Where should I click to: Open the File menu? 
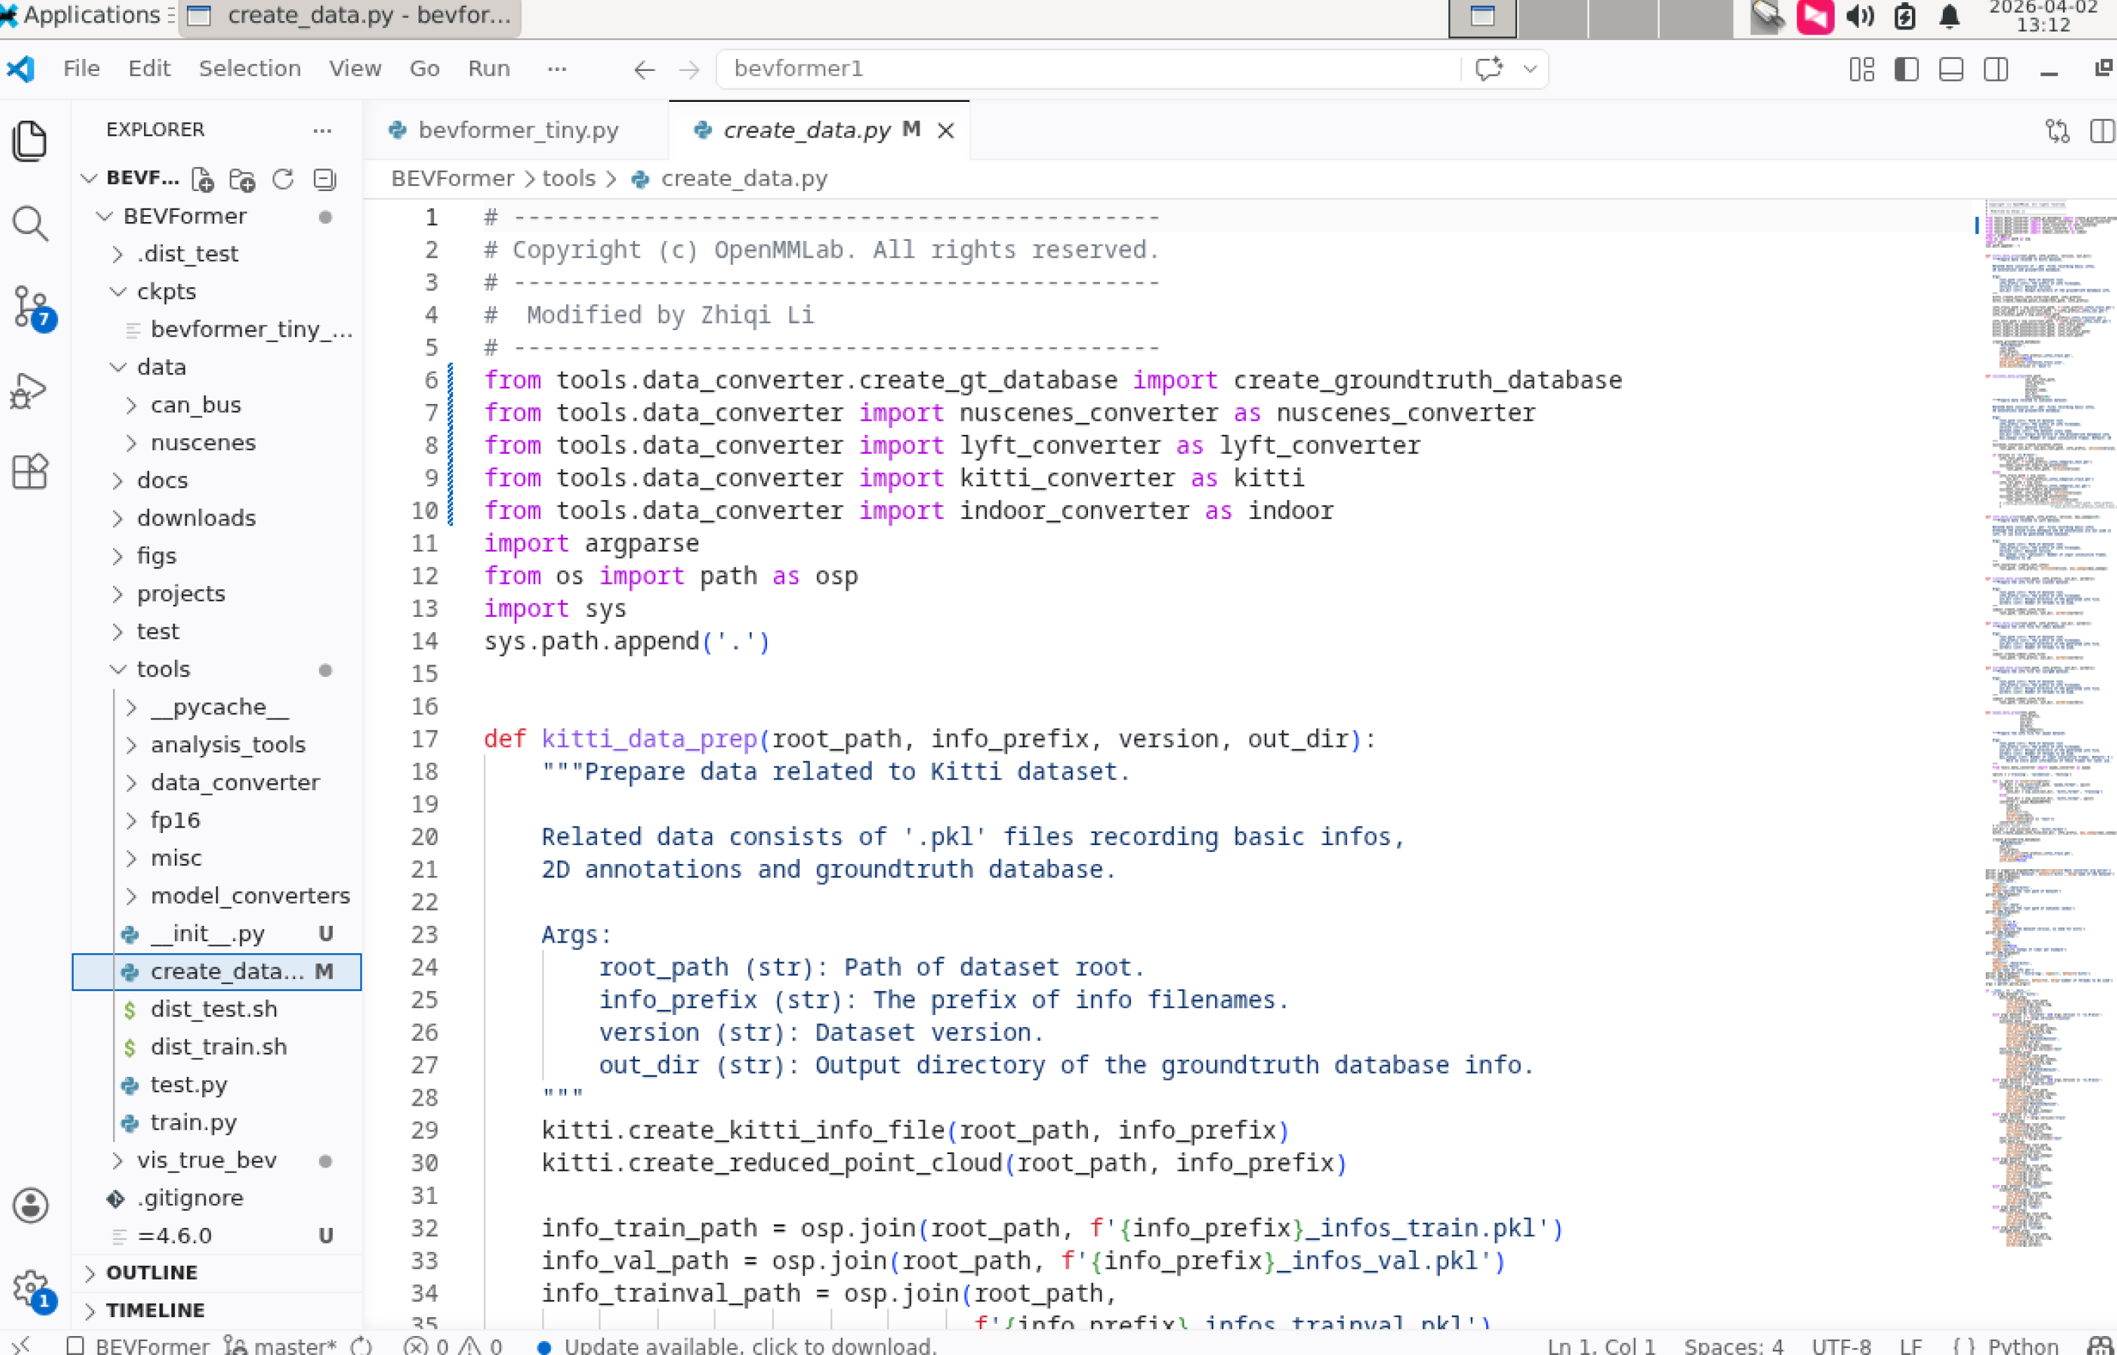(82, 69)
